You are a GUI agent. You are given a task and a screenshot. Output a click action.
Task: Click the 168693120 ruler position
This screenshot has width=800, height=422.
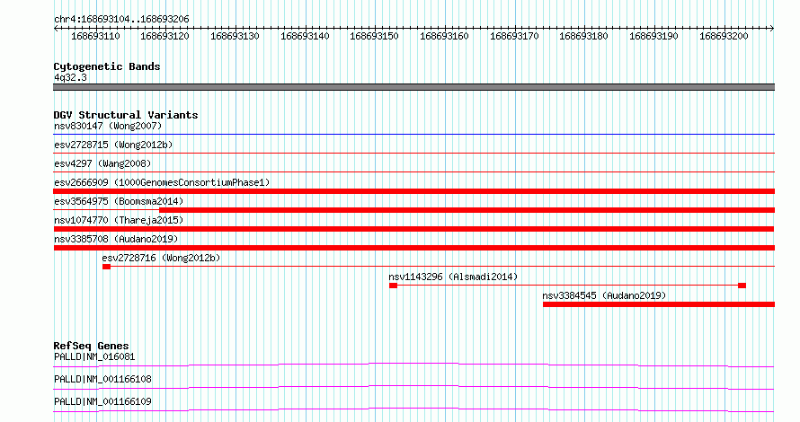tap(164, 36)
